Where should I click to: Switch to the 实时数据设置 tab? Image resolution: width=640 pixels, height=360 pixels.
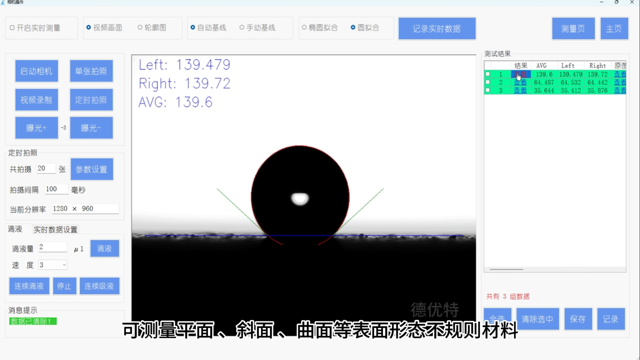coord(55,229)
